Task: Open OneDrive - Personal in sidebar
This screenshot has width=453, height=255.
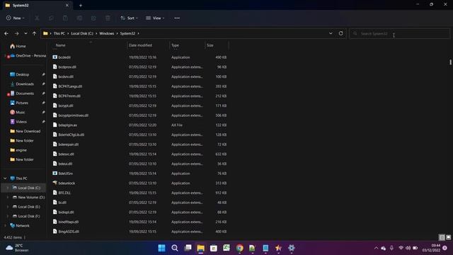Action: point(28,55)
